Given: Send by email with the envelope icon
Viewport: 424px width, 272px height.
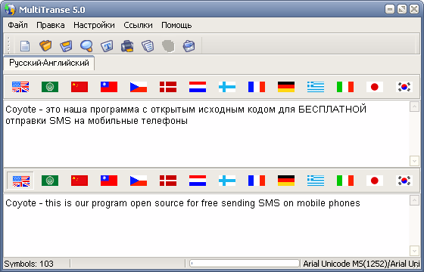Looking at the screenshot, I should (x=189, y=46).
